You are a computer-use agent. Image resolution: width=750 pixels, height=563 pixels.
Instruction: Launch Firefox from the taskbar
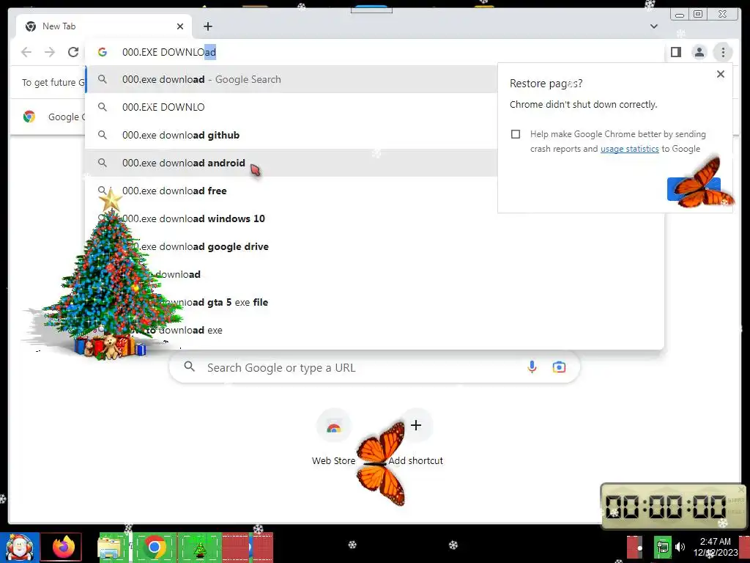(62, 547)
